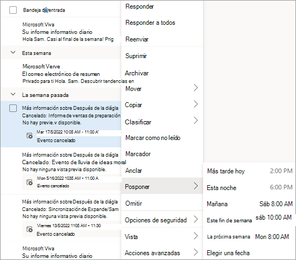
Task: Expand the Acciones avanzadas chevron
Action: tap(196, 252)
